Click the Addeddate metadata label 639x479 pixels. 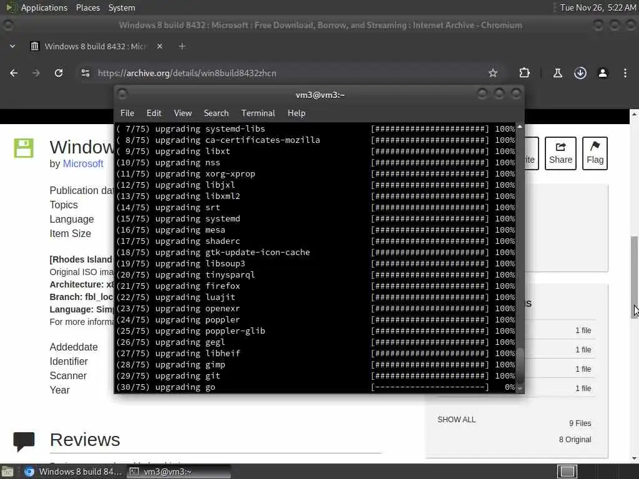tap(74, 347)
